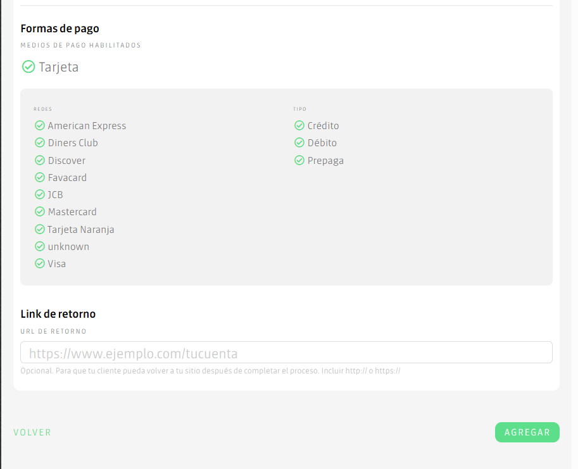Toggle the Tarjeta Naranja check icon
The image size is (578, 469).
(x=39, y=228)
